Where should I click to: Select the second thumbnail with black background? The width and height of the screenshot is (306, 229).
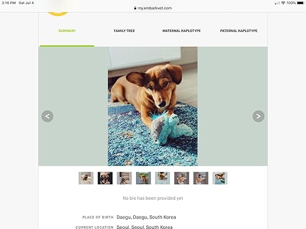[x=105, y=178]
